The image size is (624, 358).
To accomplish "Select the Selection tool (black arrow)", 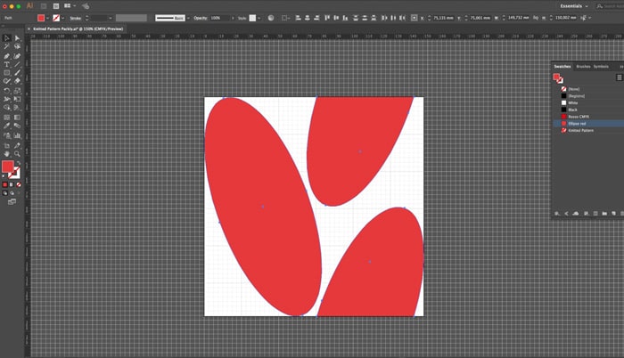I will (7, 38).
